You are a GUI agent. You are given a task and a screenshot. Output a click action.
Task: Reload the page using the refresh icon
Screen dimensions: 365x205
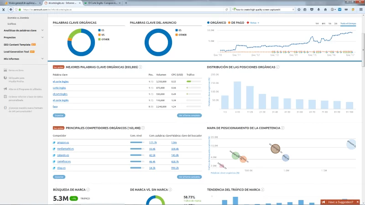226,10
